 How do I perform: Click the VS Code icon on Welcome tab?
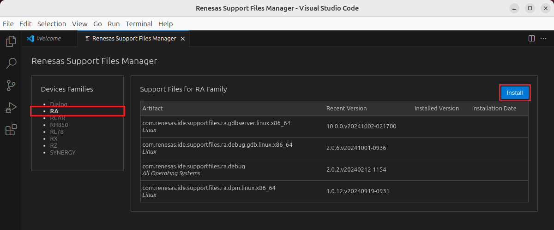(x=31, y=39)
